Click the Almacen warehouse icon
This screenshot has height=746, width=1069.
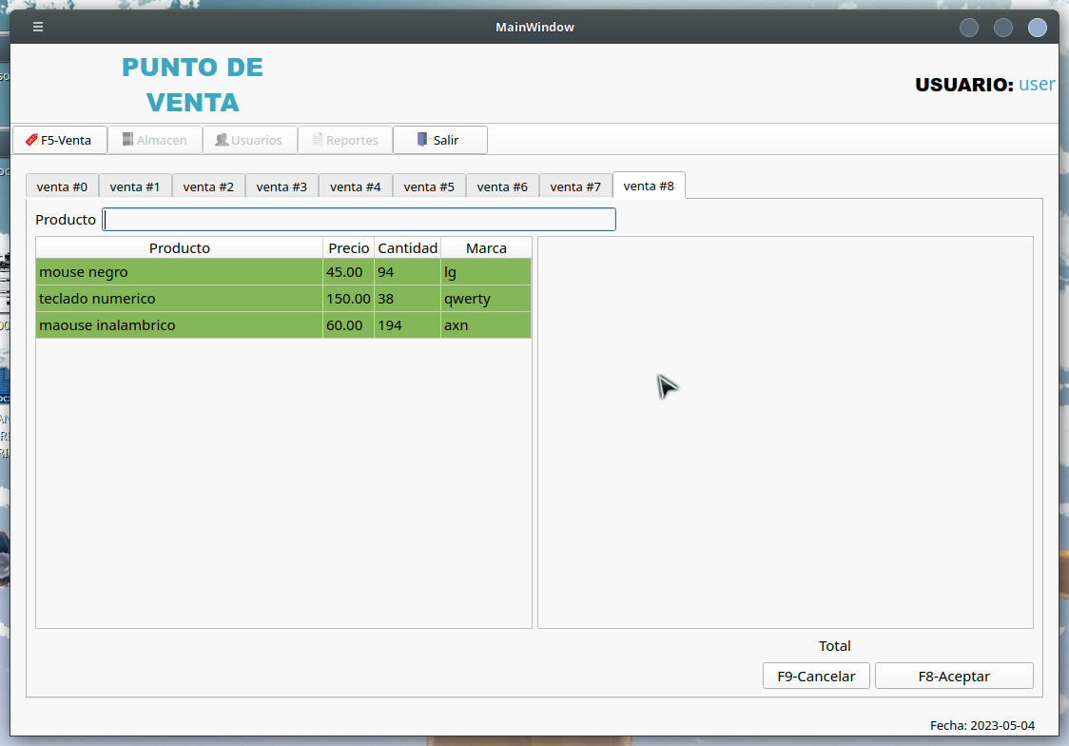[x=127, y=139]
